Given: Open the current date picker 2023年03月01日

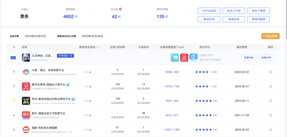Looking at the screenshot, I should pos(36,36).
